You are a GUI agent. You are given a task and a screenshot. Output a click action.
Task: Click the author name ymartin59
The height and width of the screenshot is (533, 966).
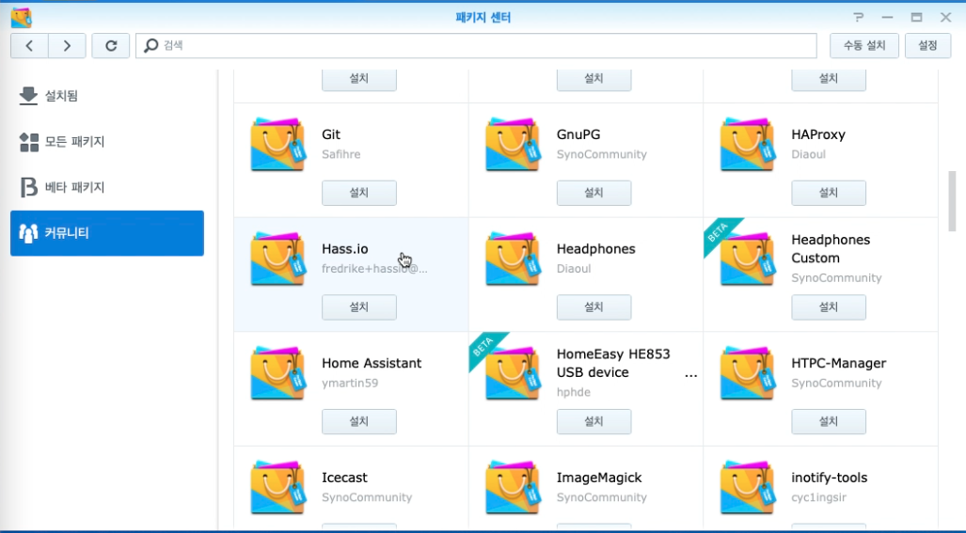(x=350, y=383)
